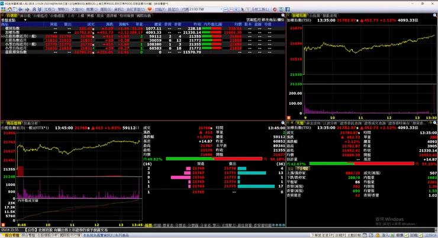Click the home icon in the toolbar
This screenshot has width=438, height=238.
pos(9,9)
